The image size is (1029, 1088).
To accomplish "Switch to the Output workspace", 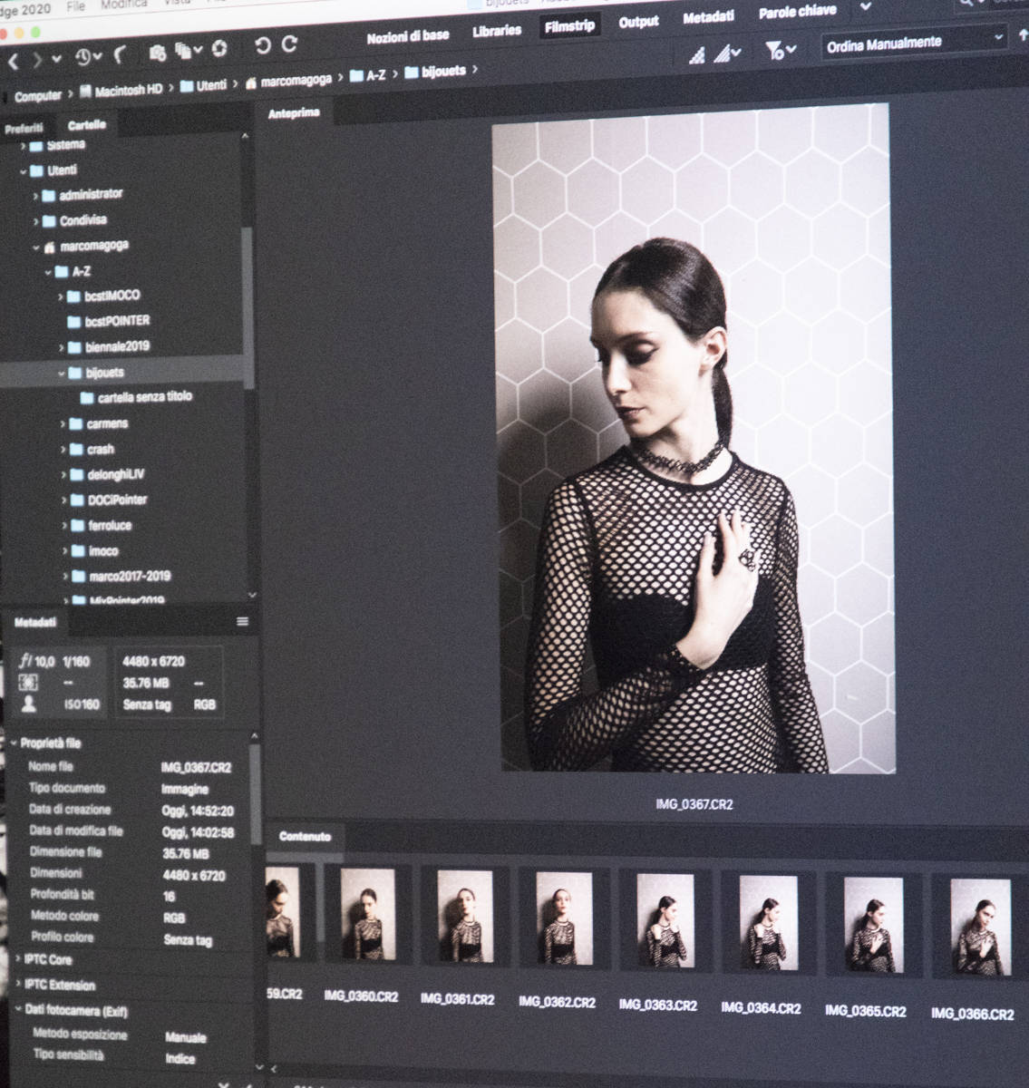I will [x=638, y=22].
